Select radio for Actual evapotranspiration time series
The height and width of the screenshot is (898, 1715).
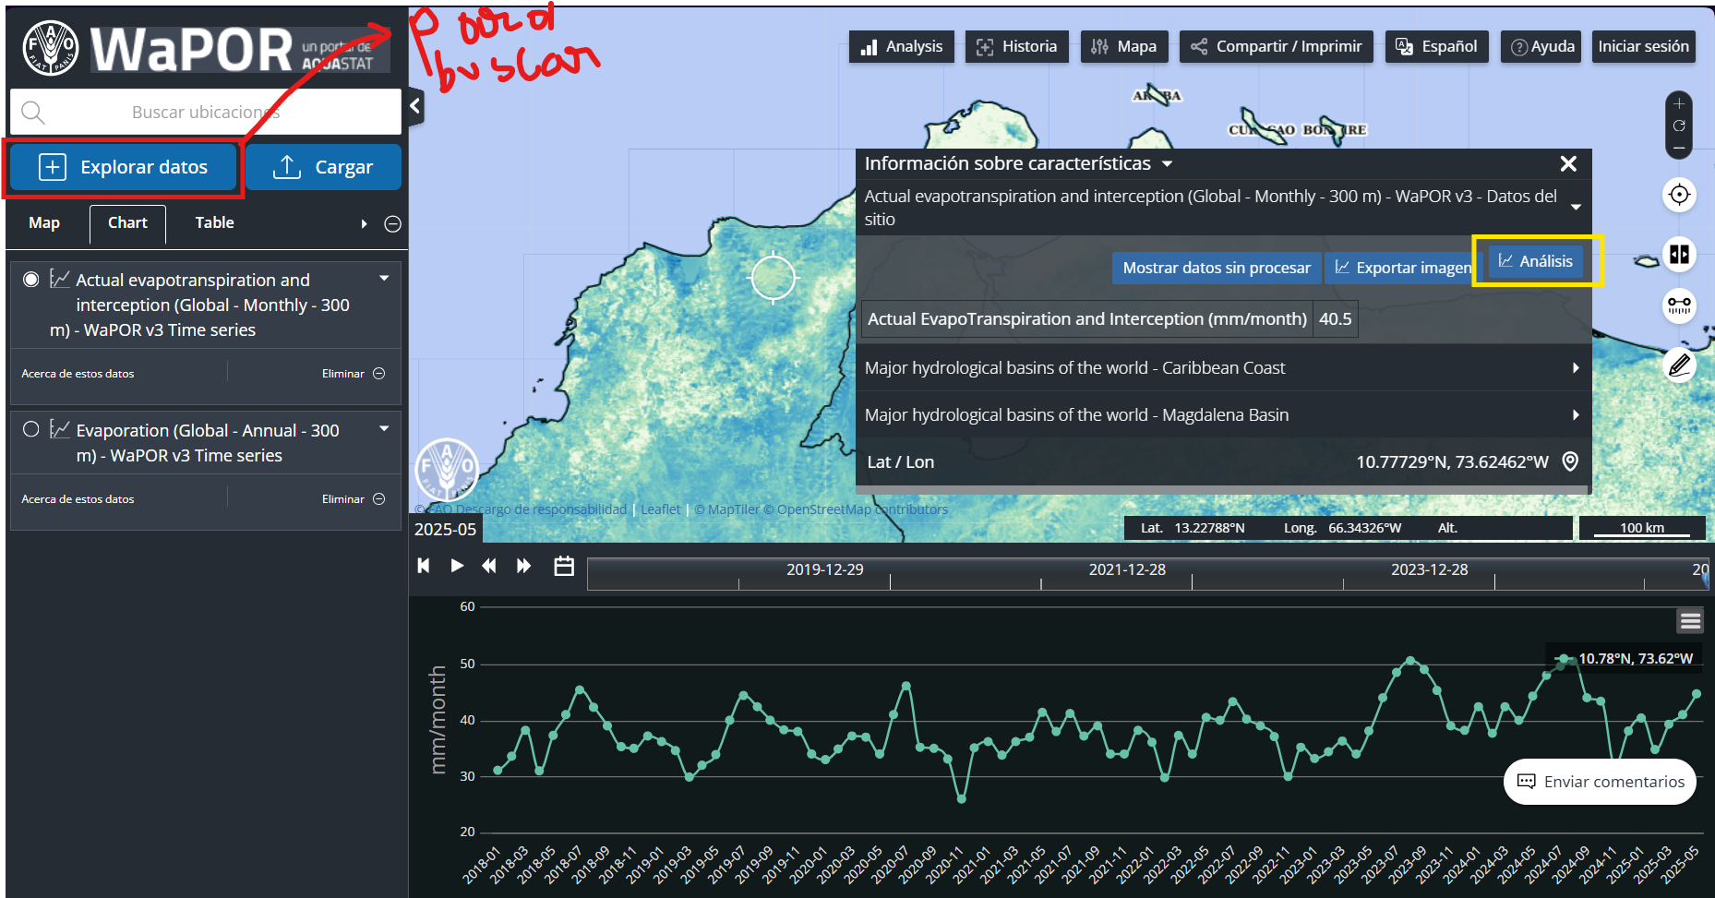(31, 279)
